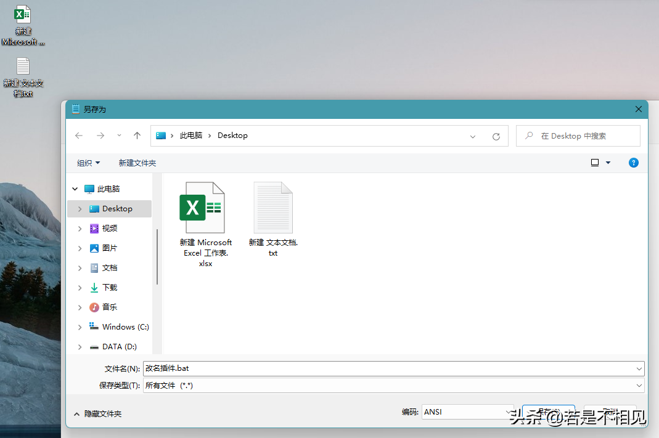
Task: Click the navigation pane scrollbar
Action: (x=157, y=257)
